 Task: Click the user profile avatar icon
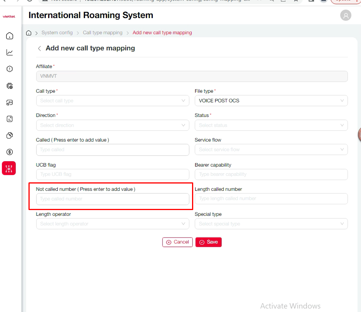(x=346, y=15)
